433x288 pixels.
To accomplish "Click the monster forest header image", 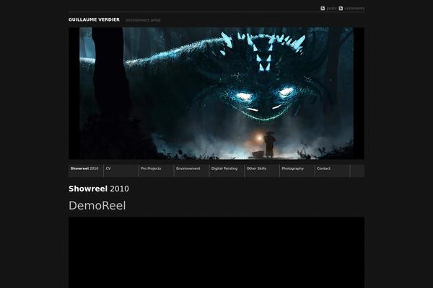I will (x=216, y=93).
